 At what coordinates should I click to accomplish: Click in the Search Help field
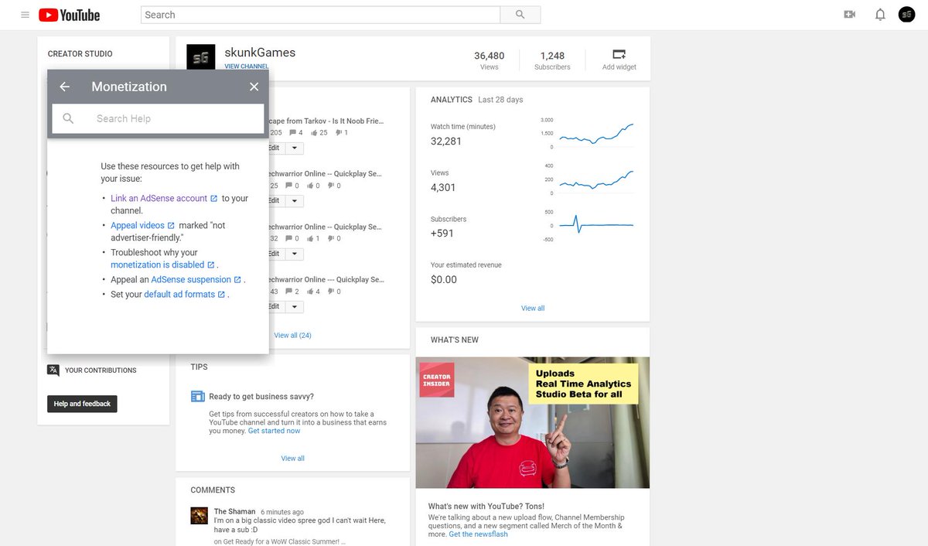point(158,118)
